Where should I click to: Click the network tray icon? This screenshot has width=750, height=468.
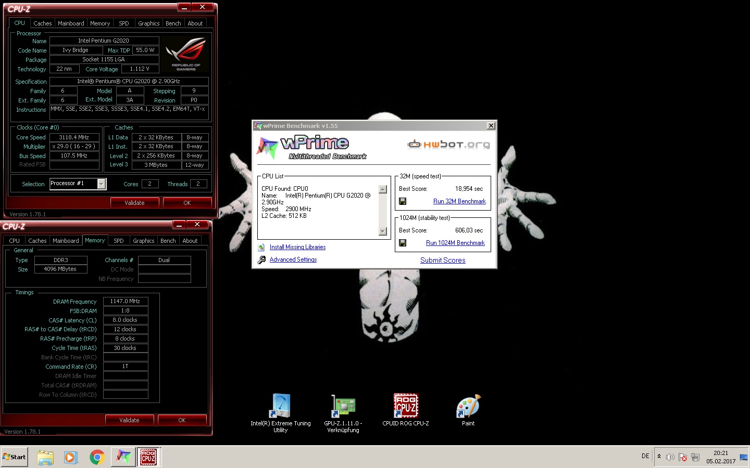click(x=695, y=457)
